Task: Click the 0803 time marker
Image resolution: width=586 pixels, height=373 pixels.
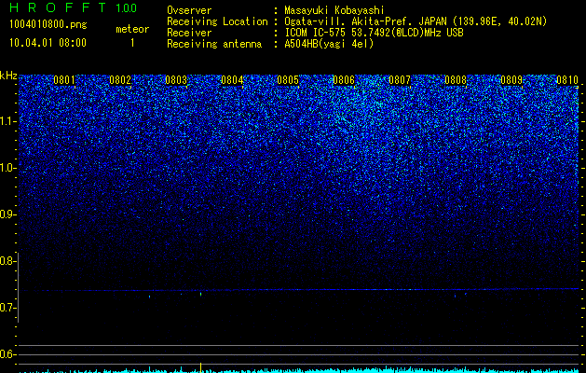Action: click(x=176, y=80)
